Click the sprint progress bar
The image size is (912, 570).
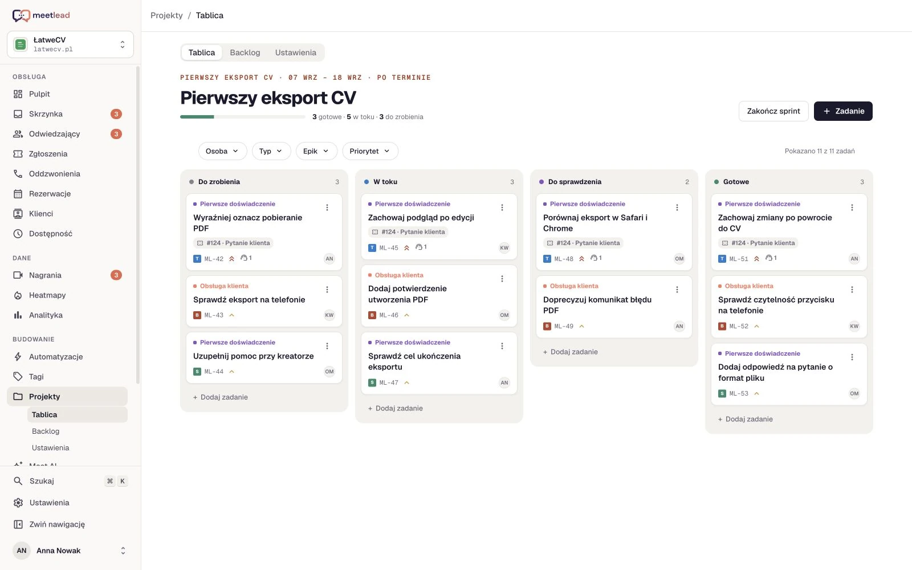(x=243, y=117)
